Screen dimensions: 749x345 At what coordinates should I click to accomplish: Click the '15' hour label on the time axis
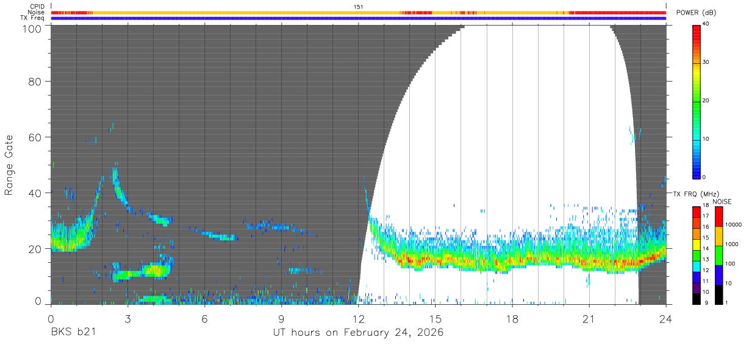(435, 319)
